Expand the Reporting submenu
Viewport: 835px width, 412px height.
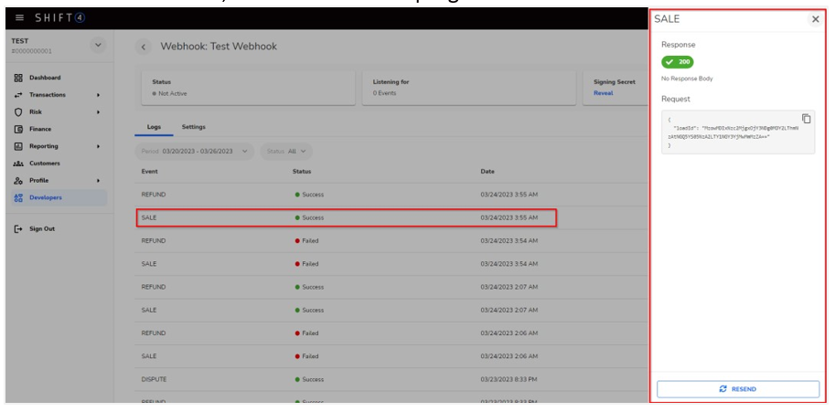point(99,146)
